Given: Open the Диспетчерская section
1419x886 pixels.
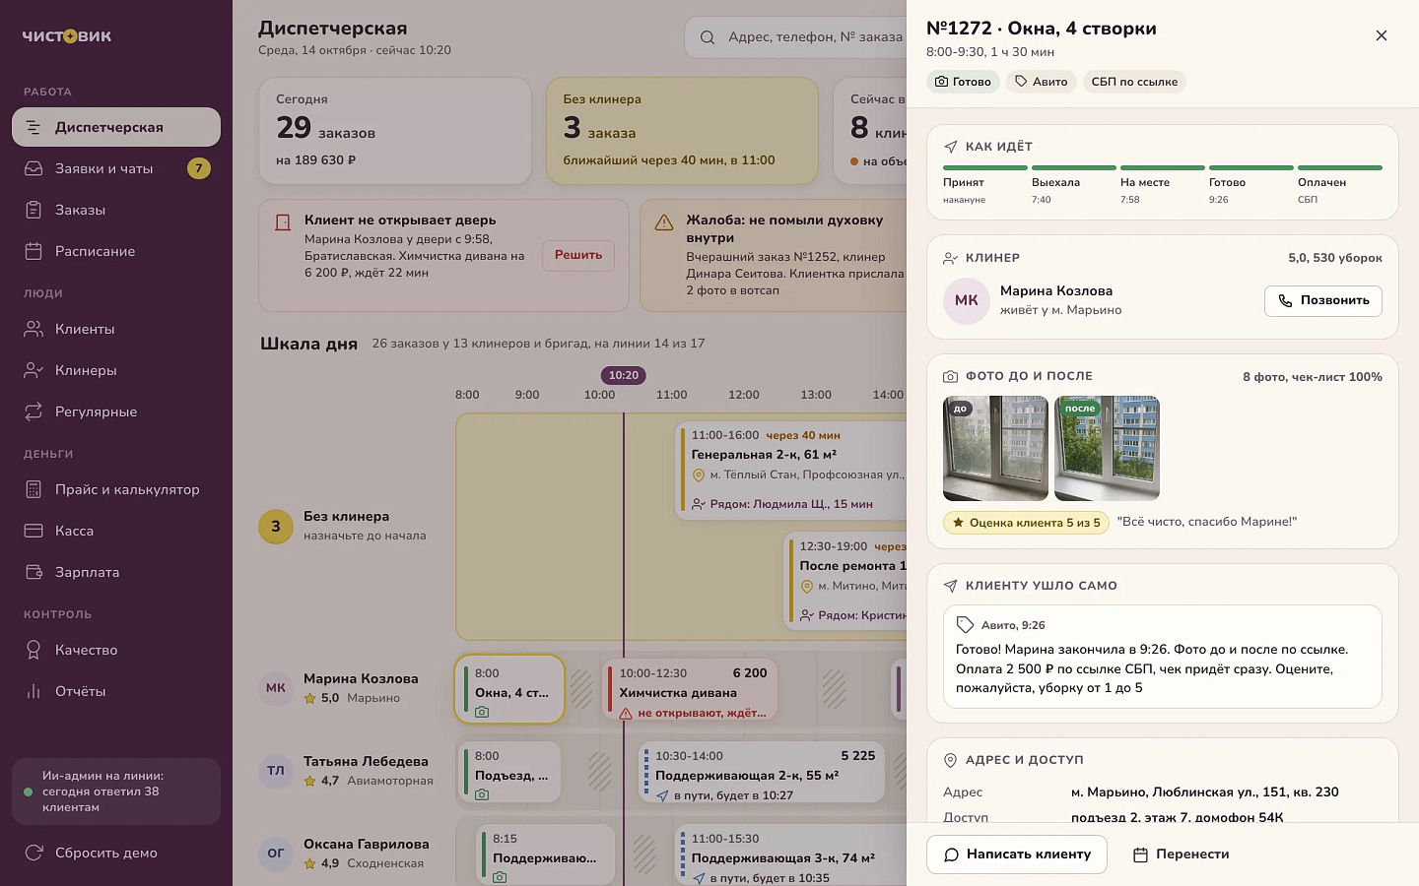Looking at the screenshot, I should (116, 127).
